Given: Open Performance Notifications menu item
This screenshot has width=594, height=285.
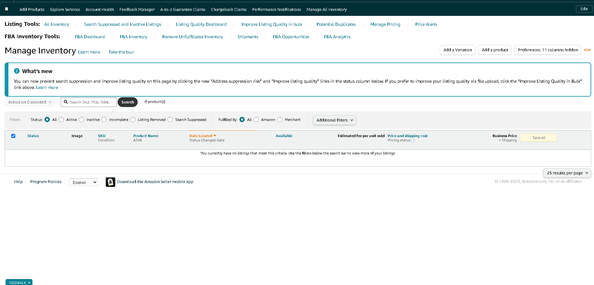Looking at the screenshot, I should click(x=276, y=9).
